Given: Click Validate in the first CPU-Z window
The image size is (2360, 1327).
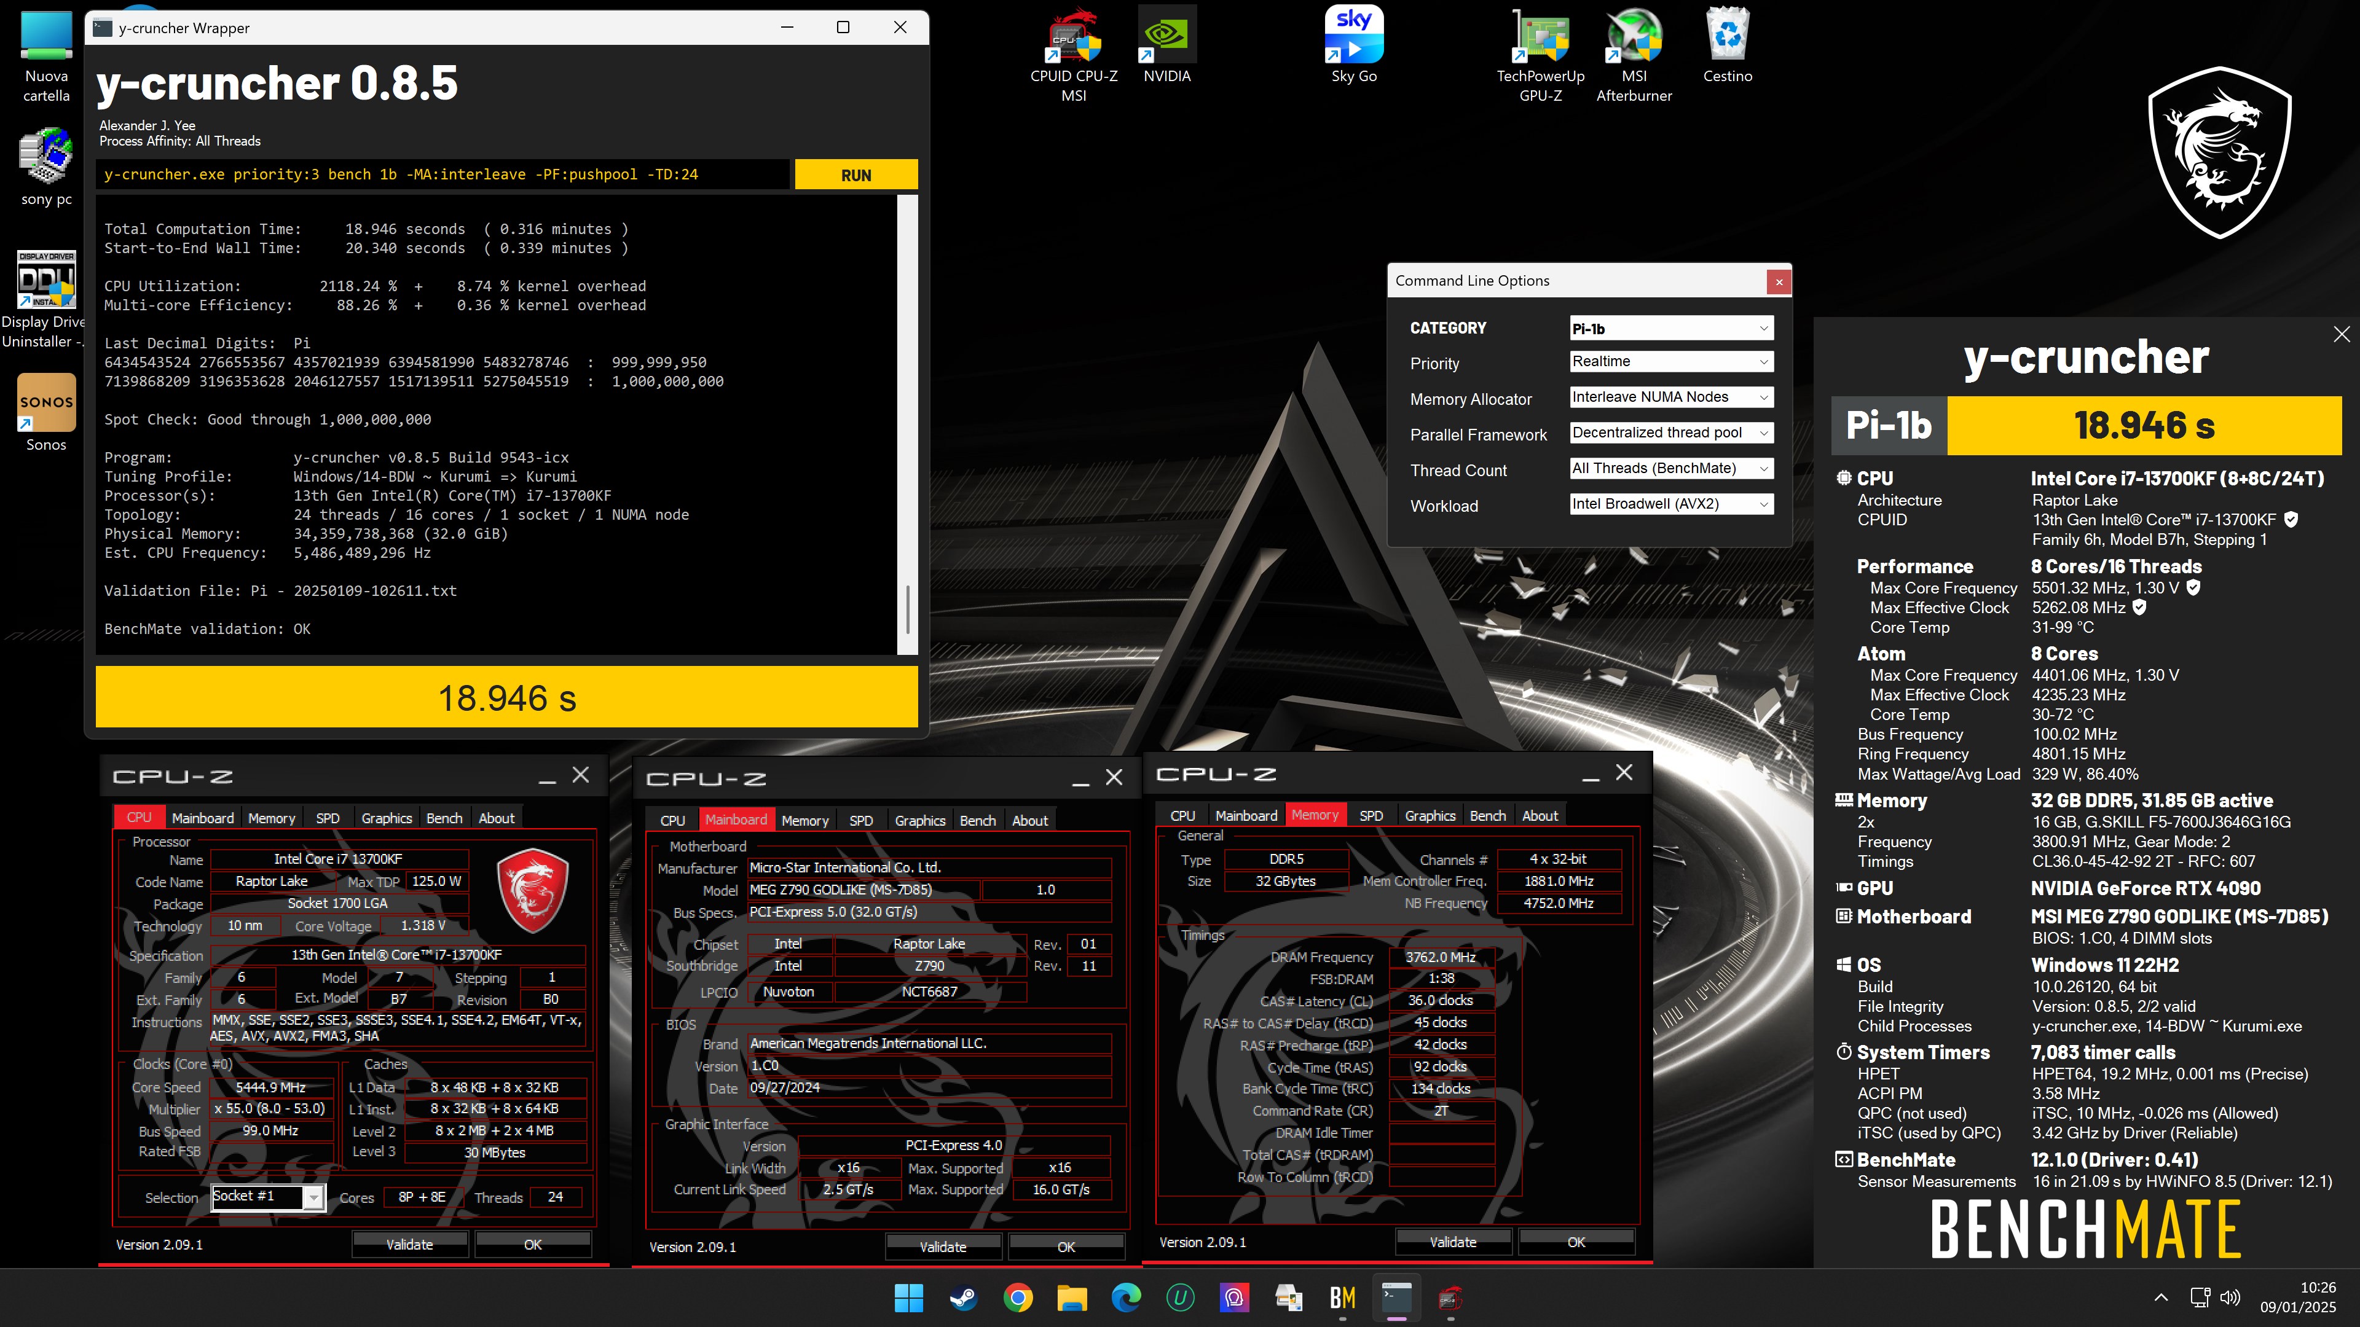Looking at the screenshot, I should 409,1245.
